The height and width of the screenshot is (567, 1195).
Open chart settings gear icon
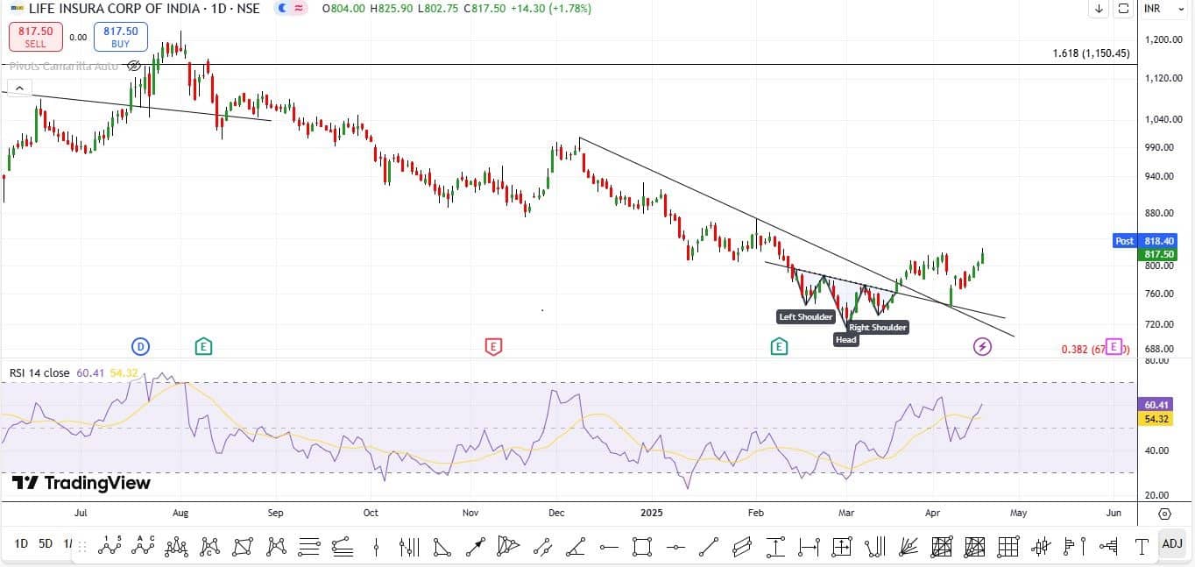point(1164,514)
